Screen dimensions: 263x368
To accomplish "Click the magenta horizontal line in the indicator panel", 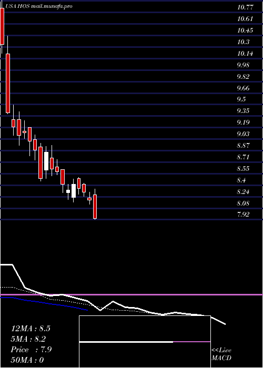I will 131,294.
